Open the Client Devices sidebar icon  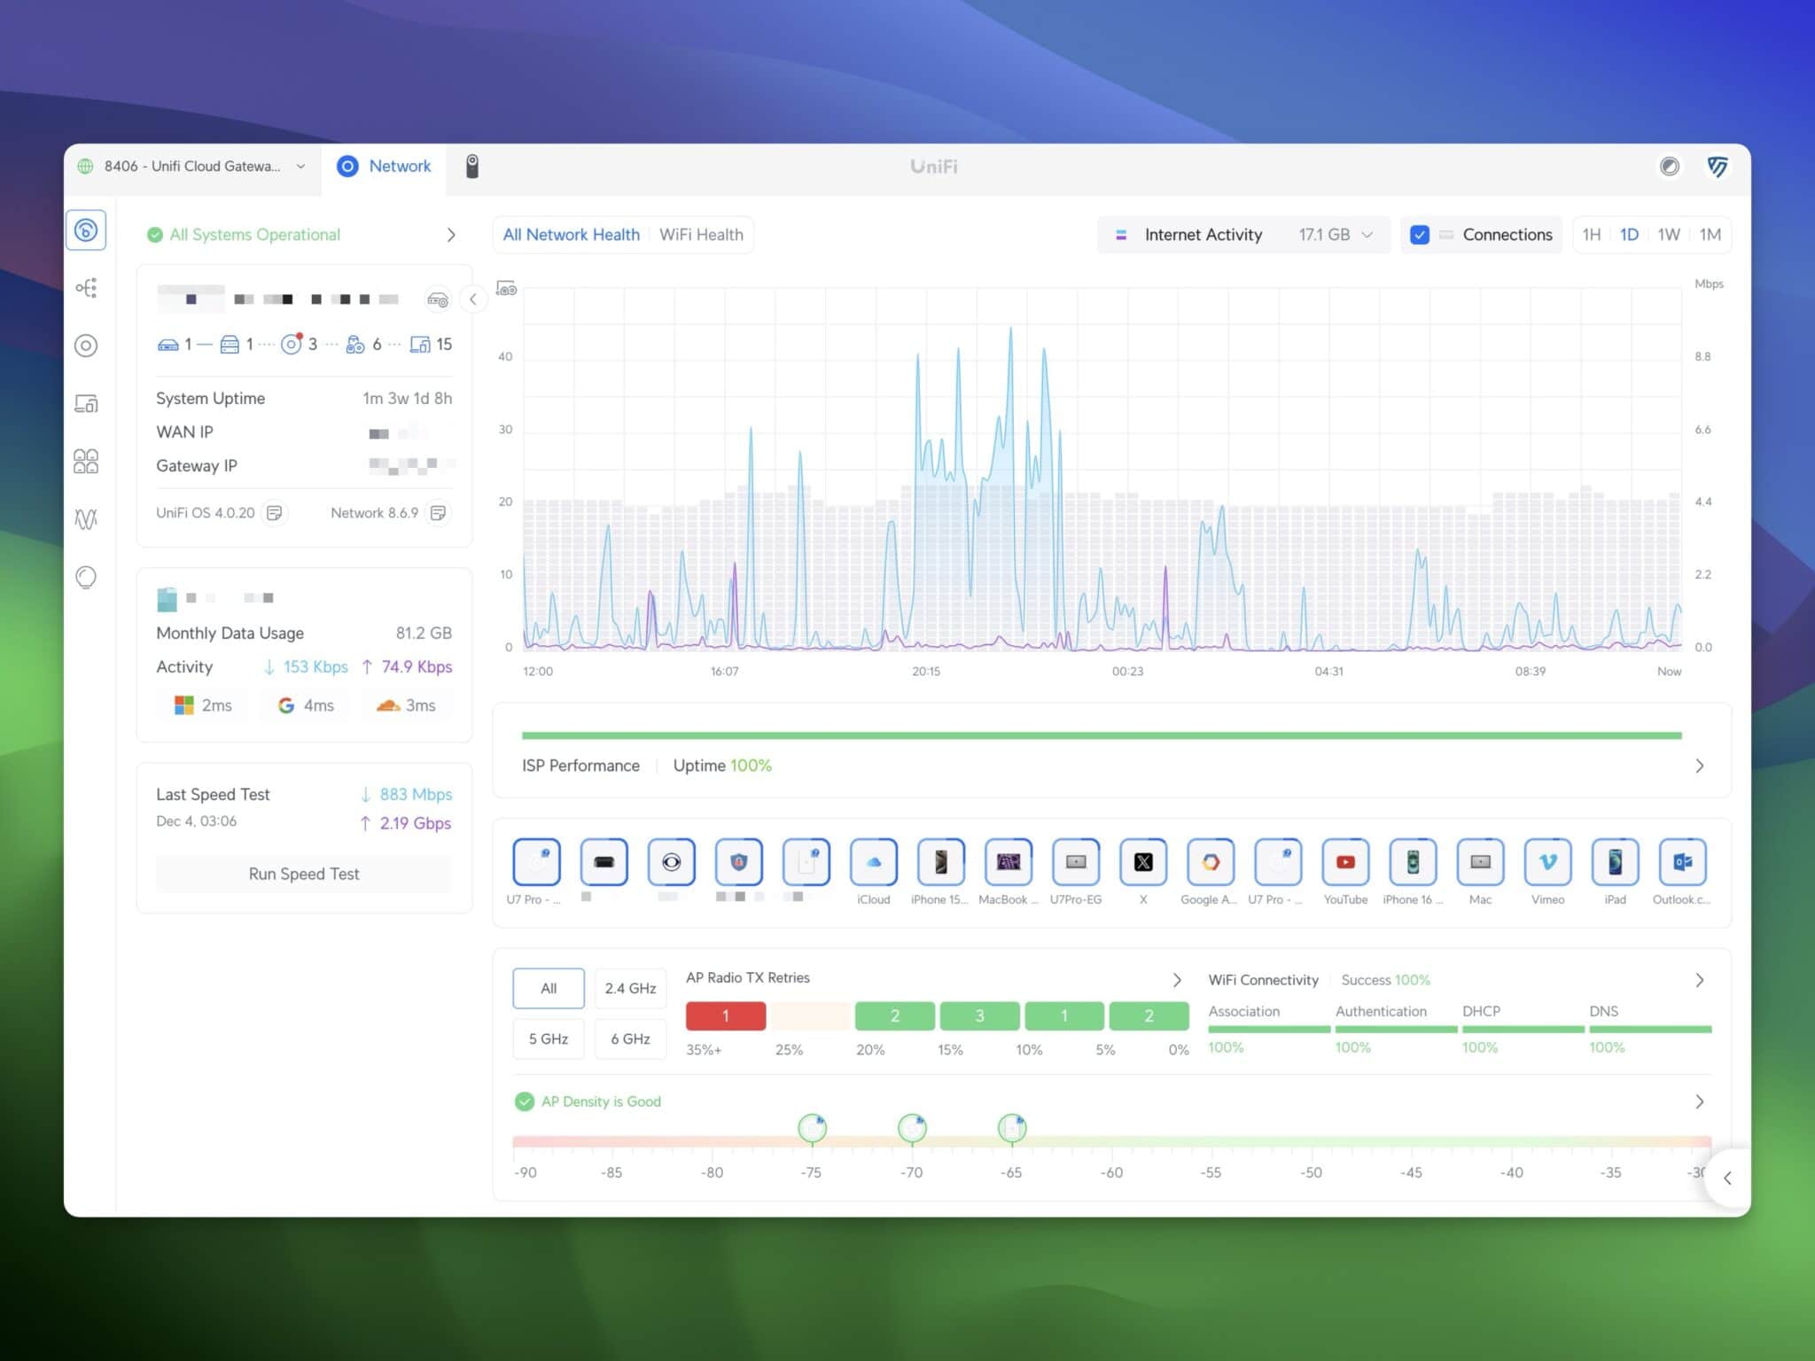point(86,404)
